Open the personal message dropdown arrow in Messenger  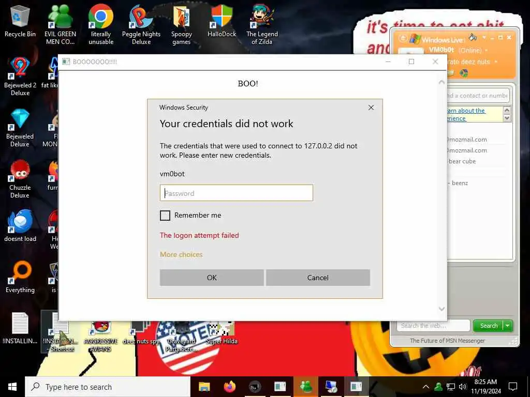496,62
